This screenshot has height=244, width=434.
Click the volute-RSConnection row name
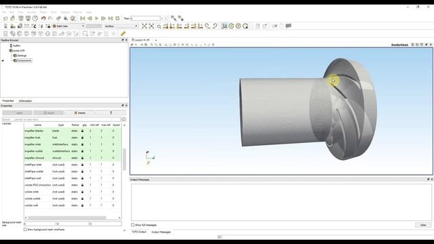pyautogui.click(x=38, y=185)
